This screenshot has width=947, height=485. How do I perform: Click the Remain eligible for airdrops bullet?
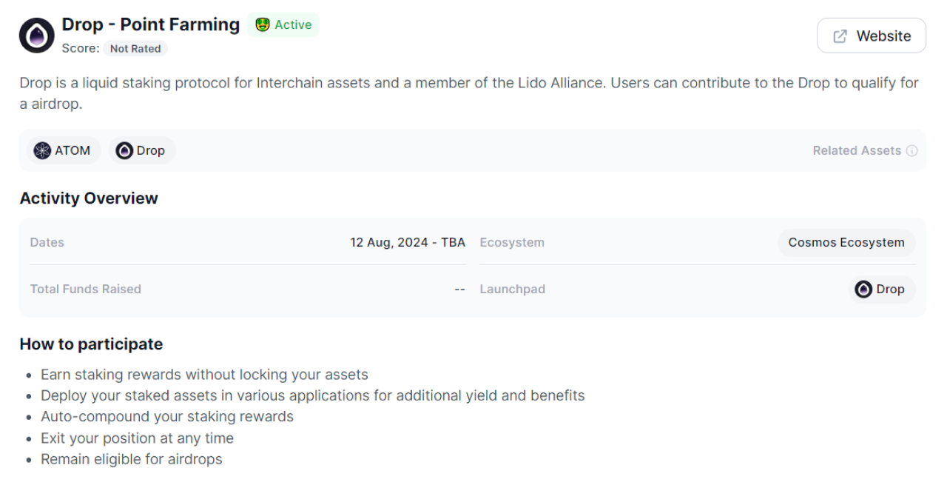coord(131,459)
